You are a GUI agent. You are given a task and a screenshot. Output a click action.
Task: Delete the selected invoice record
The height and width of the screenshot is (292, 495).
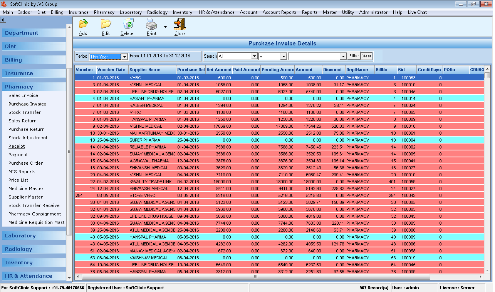pos(127,27)
